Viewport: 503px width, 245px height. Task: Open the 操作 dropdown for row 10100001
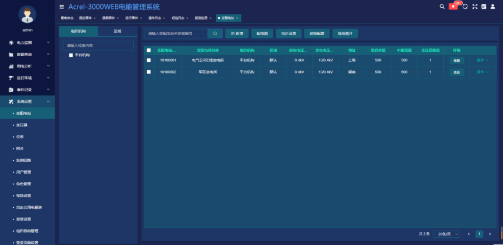482,60
